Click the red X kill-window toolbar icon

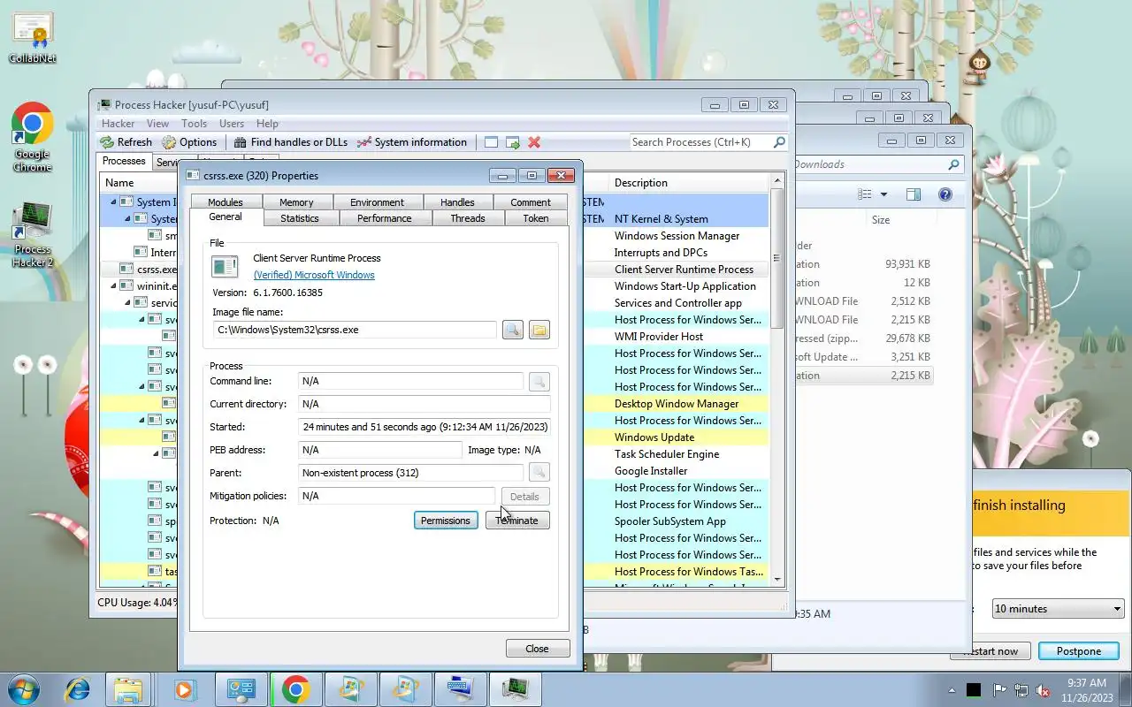tap(534, 142)
